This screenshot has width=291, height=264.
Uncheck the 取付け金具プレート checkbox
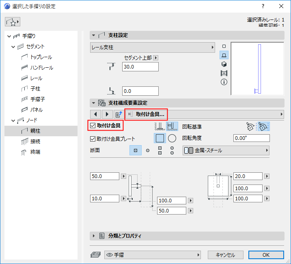(x=93, y=139)
